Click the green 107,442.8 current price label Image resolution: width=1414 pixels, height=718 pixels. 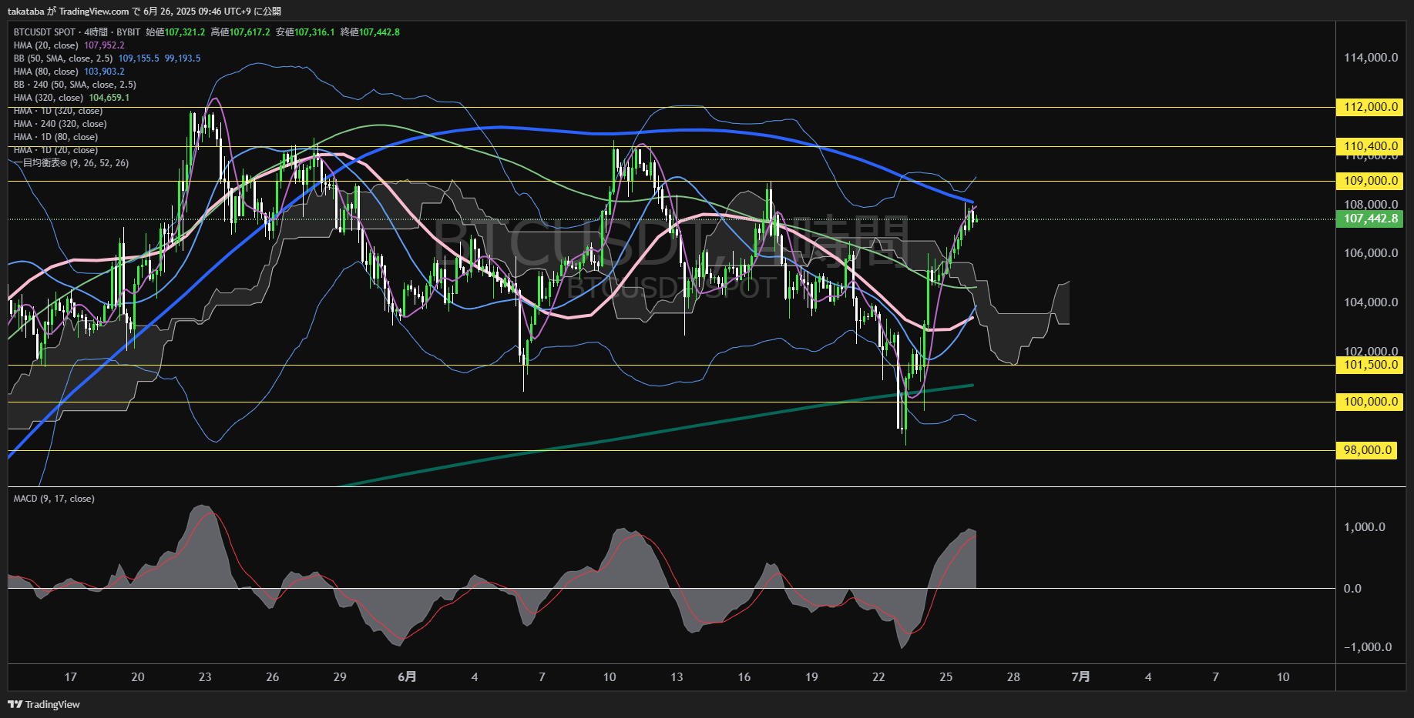pos(1369,219)
